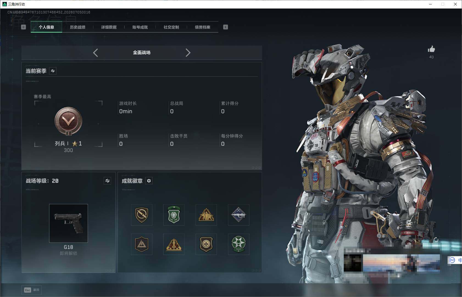Click the 击败干员 stat label
The image size is (462, 297).
click(179, 136)
